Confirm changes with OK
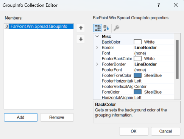Viewport: 184px width, 139px height. 134,131
